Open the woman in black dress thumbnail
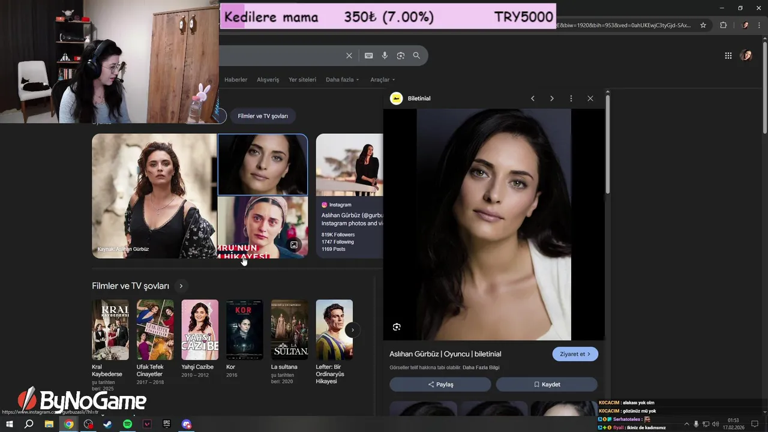Screen dimensions: 768x432 [x=154, y=196]
